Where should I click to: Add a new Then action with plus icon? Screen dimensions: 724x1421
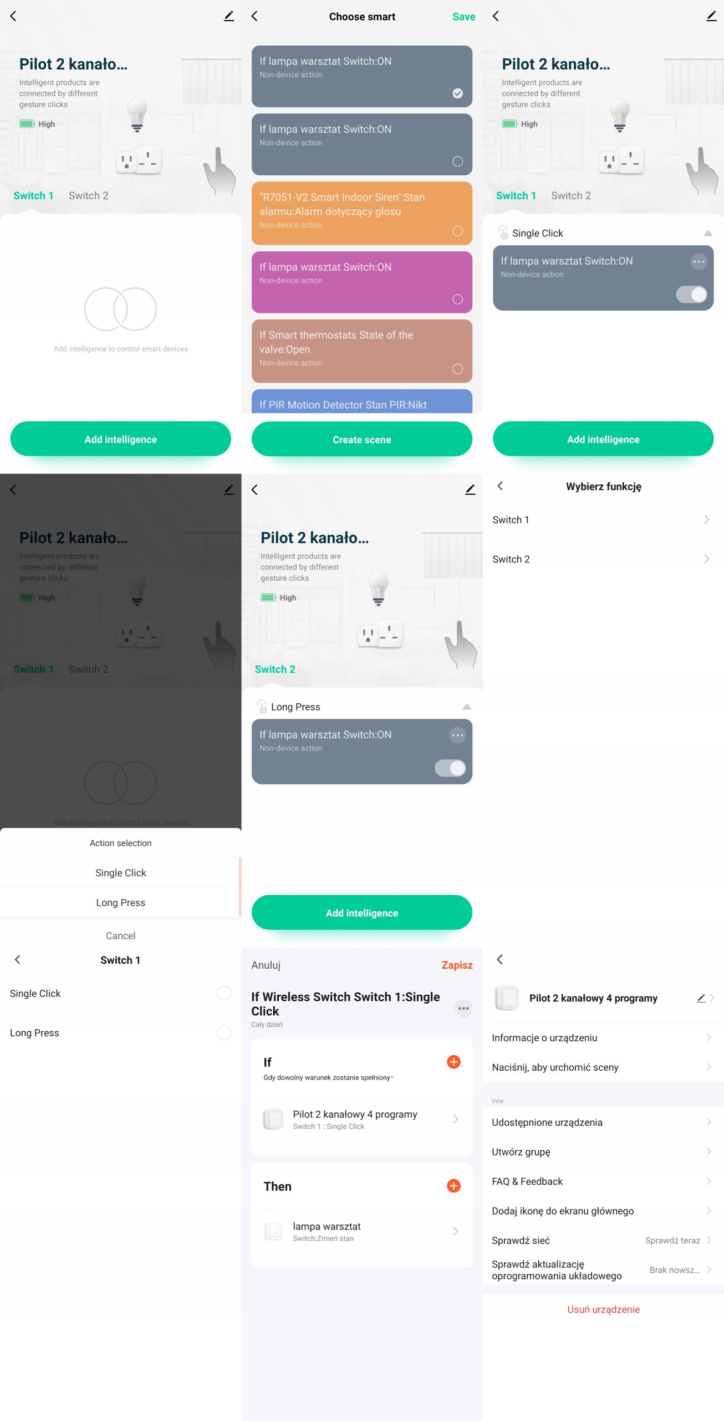pyautogui.click(x=453, y=1186)
